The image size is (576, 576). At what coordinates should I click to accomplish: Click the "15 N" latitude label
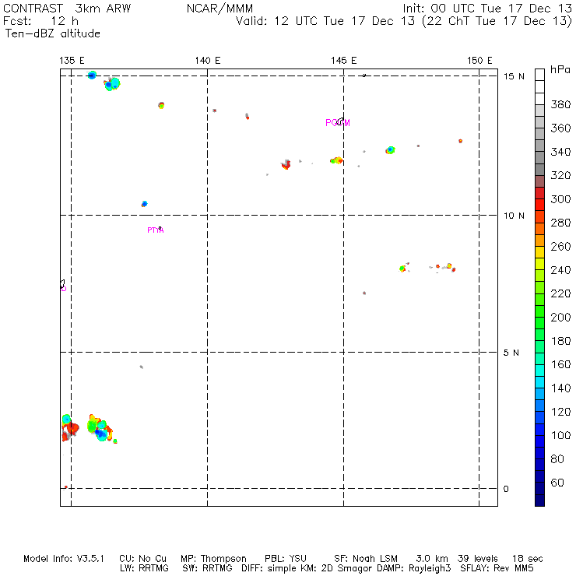[514, 76]
